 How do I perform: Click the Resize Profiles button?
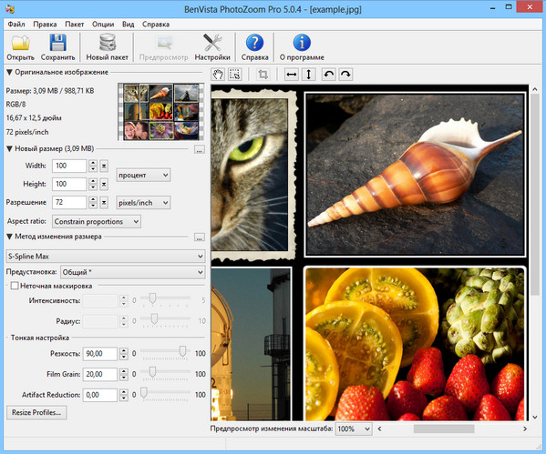tap(36, 412)
